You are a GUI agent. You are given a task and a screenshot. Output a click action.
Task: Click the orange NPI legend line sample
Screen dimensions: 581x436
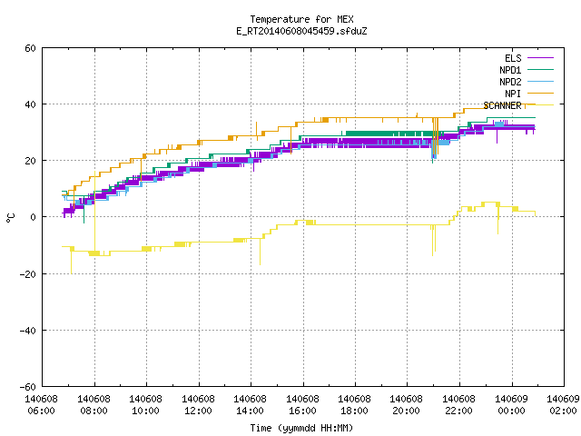540,93
